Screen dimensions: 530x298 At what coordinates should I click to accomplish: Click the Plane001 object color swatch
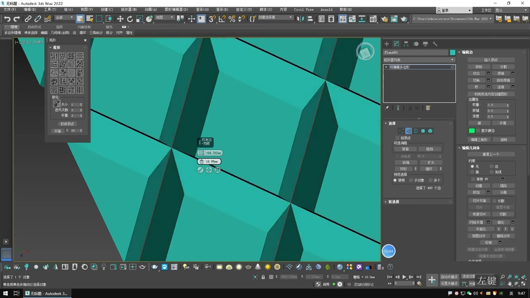click(x=453, y=53)
